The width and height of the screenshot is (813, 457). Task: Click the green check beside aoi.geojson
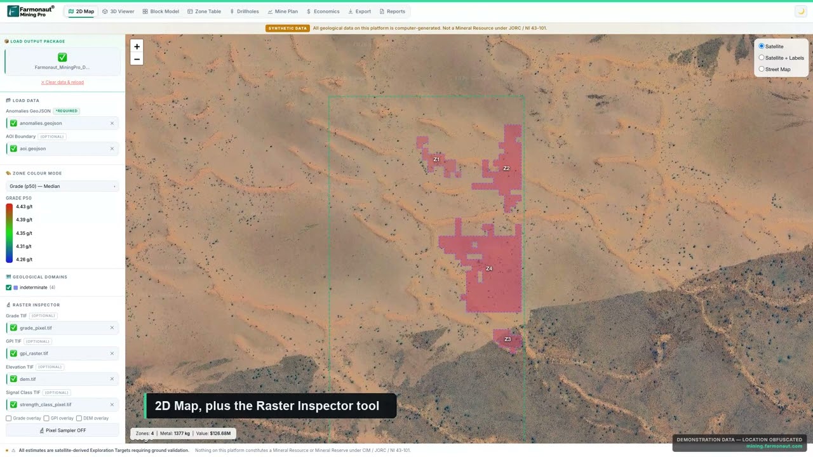(x=13, y=149)
